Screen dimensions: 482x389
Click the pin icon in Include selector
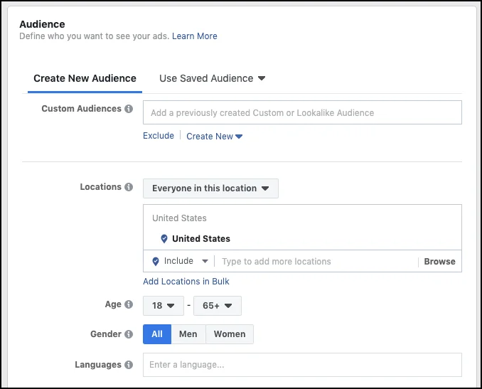pos(156,262)
